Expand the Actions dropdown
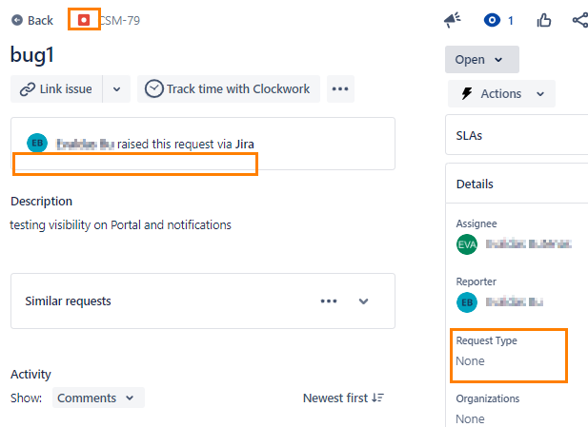Image resolution: width=588 pixels, height=427 pixels. click(501, 93)
